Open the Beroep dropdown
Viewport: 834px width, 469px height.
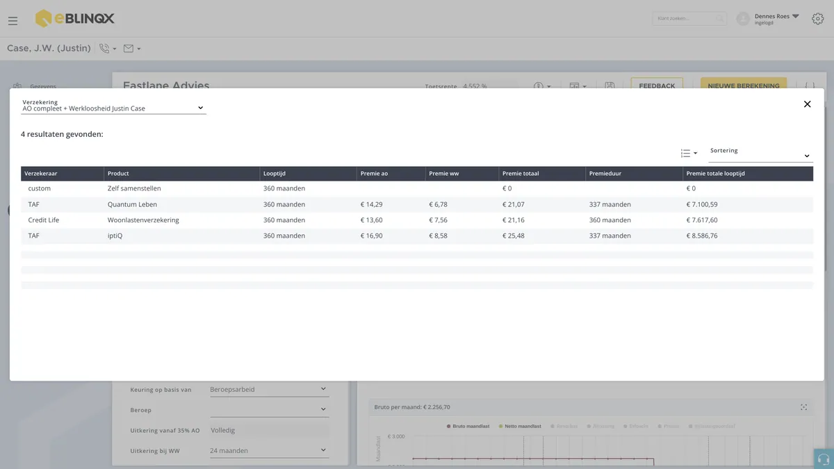click(269, 410)
